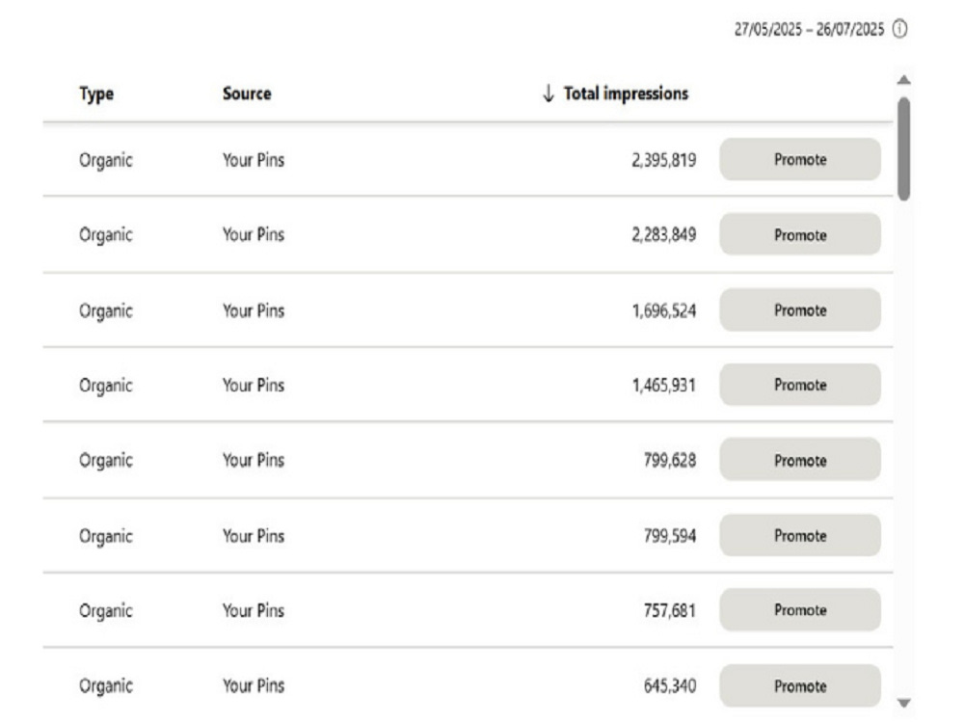964x723 pixels.
Task: Promote the pin with 2,395,819 impressions
Action: pyautogui.click(x=800, y=159)
